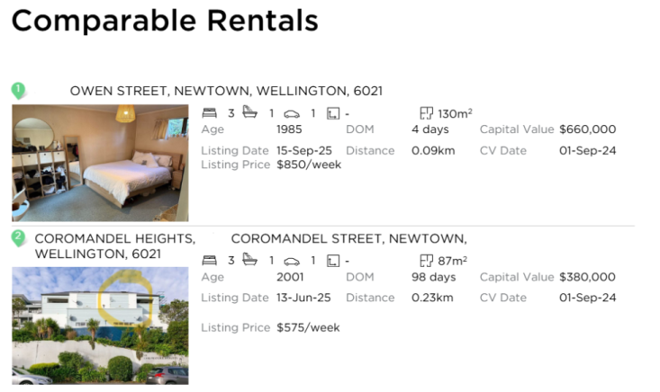Click the land area icon in Owen Street row
660x392 pixels.
click(332, 113)
